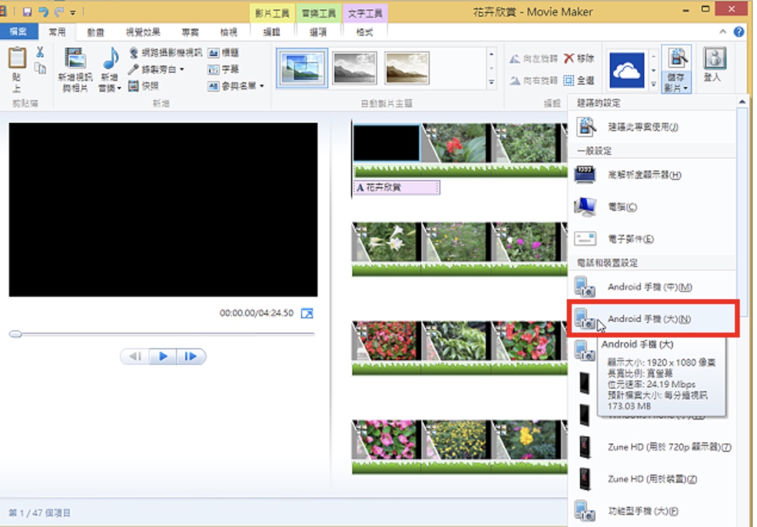The width and height of the screenshot is (757, 527).
Task: Open the 錄製旁白 narration dropdown
Action: [156, 69]
